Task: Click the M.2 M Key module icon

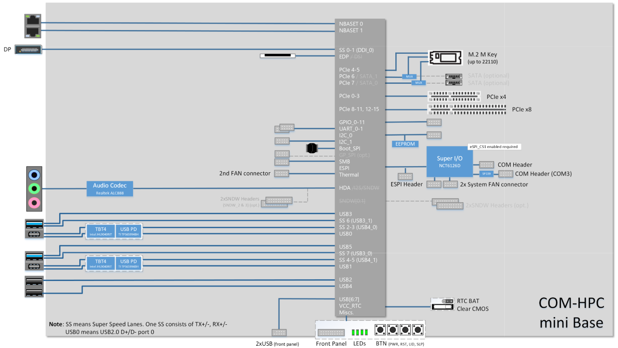Action: pyautogui.click(x=443, y=57)
